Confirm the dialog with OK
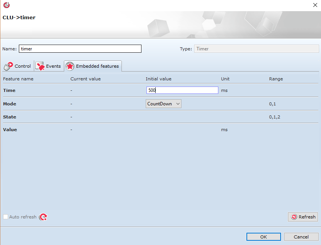Screen dimensions: 321x245 pyautogui.click(x=263, y=237)
